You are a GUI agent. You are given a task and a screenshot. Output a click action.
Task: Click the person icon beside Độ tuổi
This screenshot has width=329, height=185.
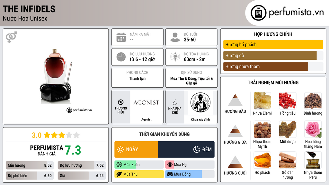click(175, 37)
